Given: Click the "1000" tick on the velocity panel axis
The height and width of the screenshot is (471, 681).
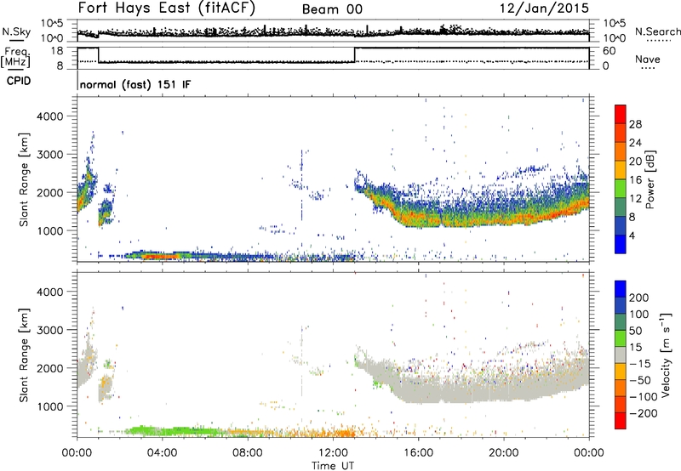Looking at the screenshot, I should pos(50,406).
